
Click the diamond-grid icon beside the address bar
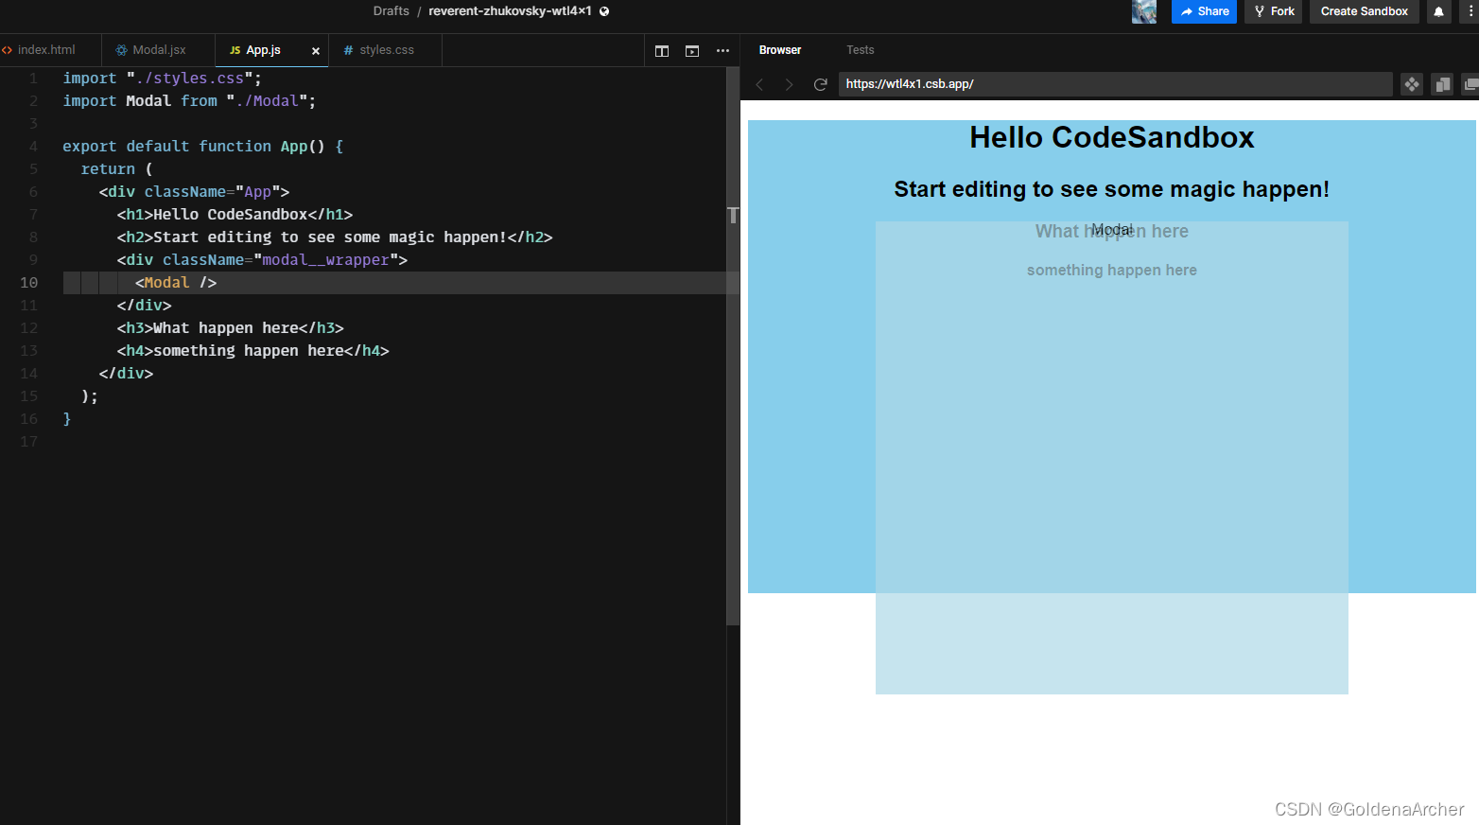coord(1412,84)
